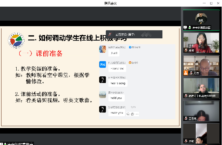This screenshot has width=222, height=145.
Task: Click the colorful avatar of first chat sender
Action: pos(102,49)
